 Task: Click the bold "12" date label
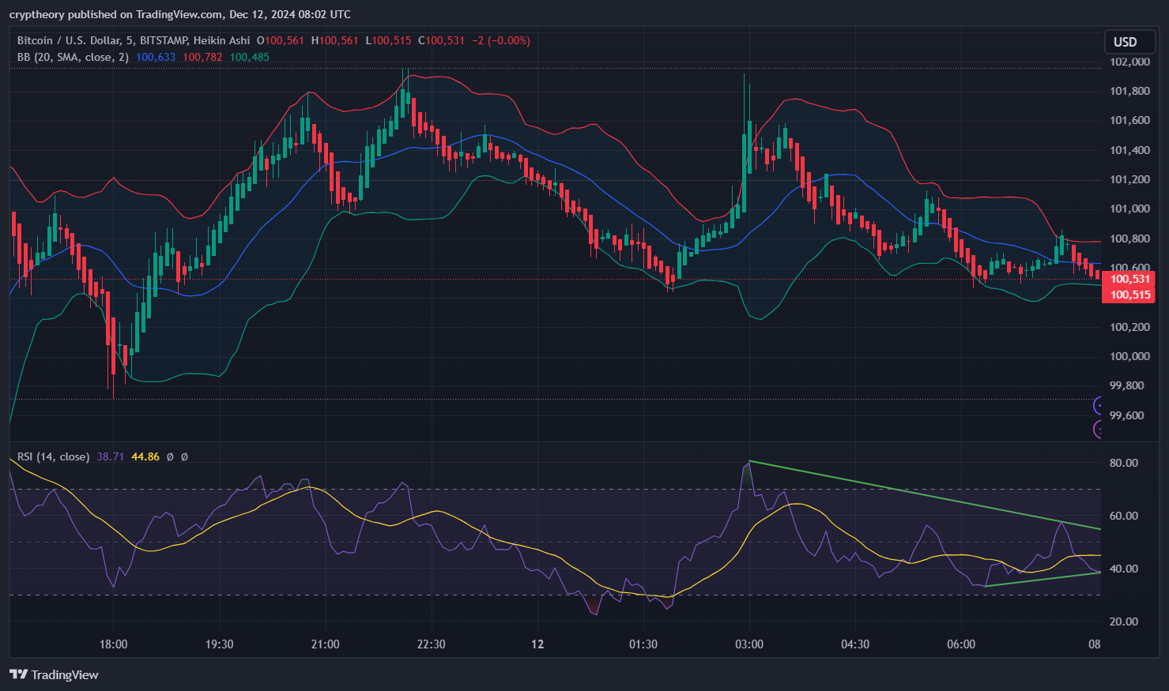537,644
